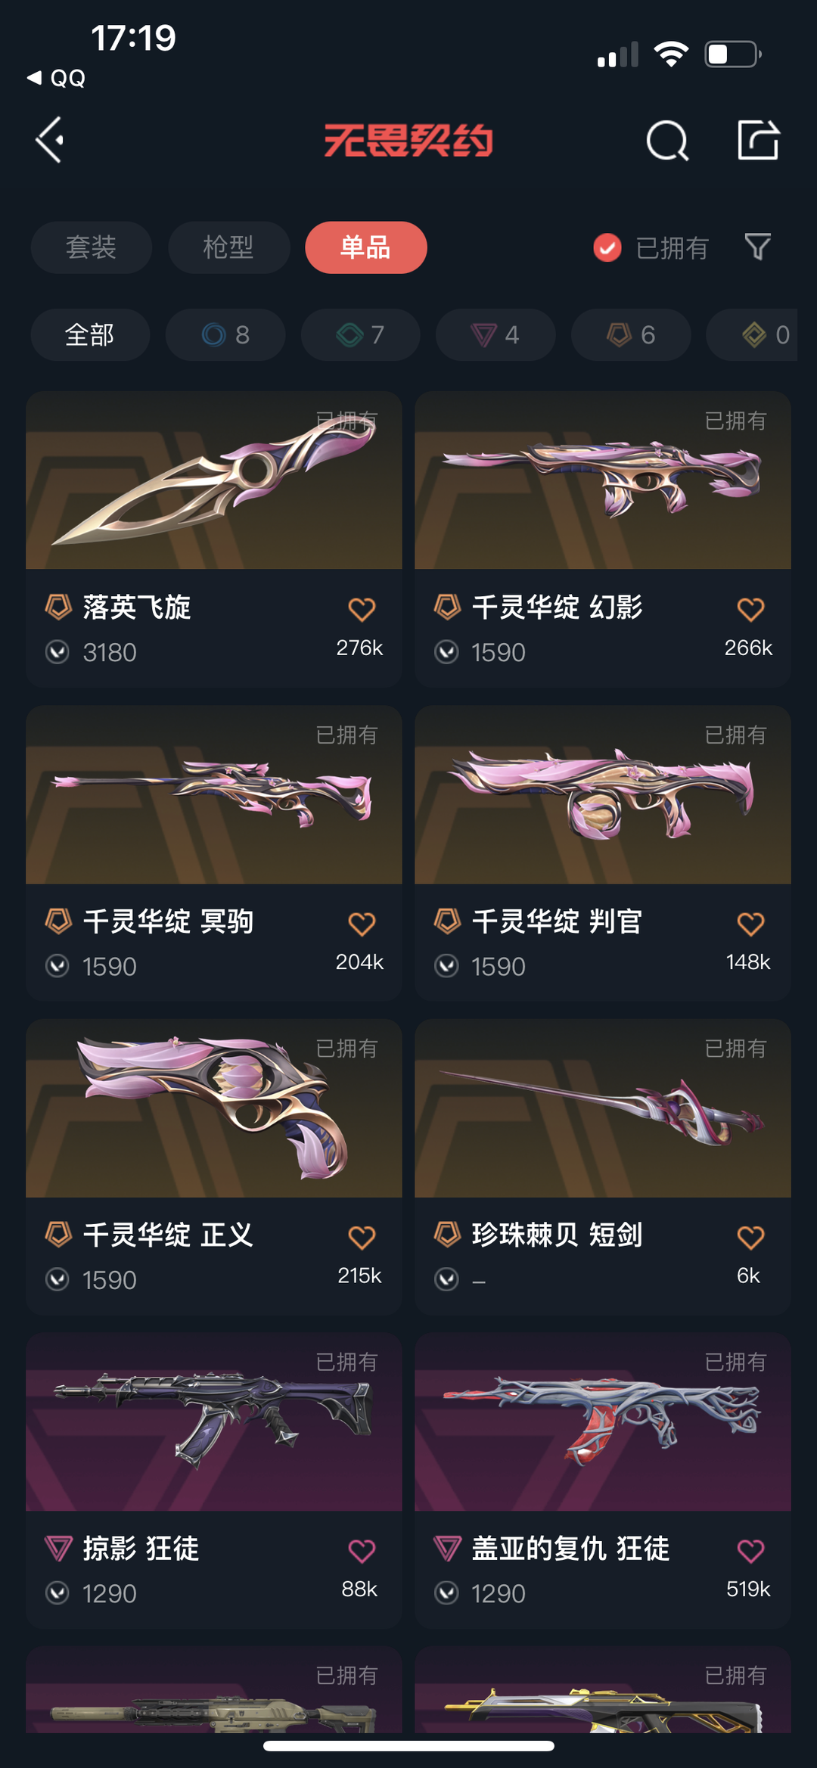817x1768 pixels.
Task: Switch to the 套装 tab
Action: [x=92, y=247]
